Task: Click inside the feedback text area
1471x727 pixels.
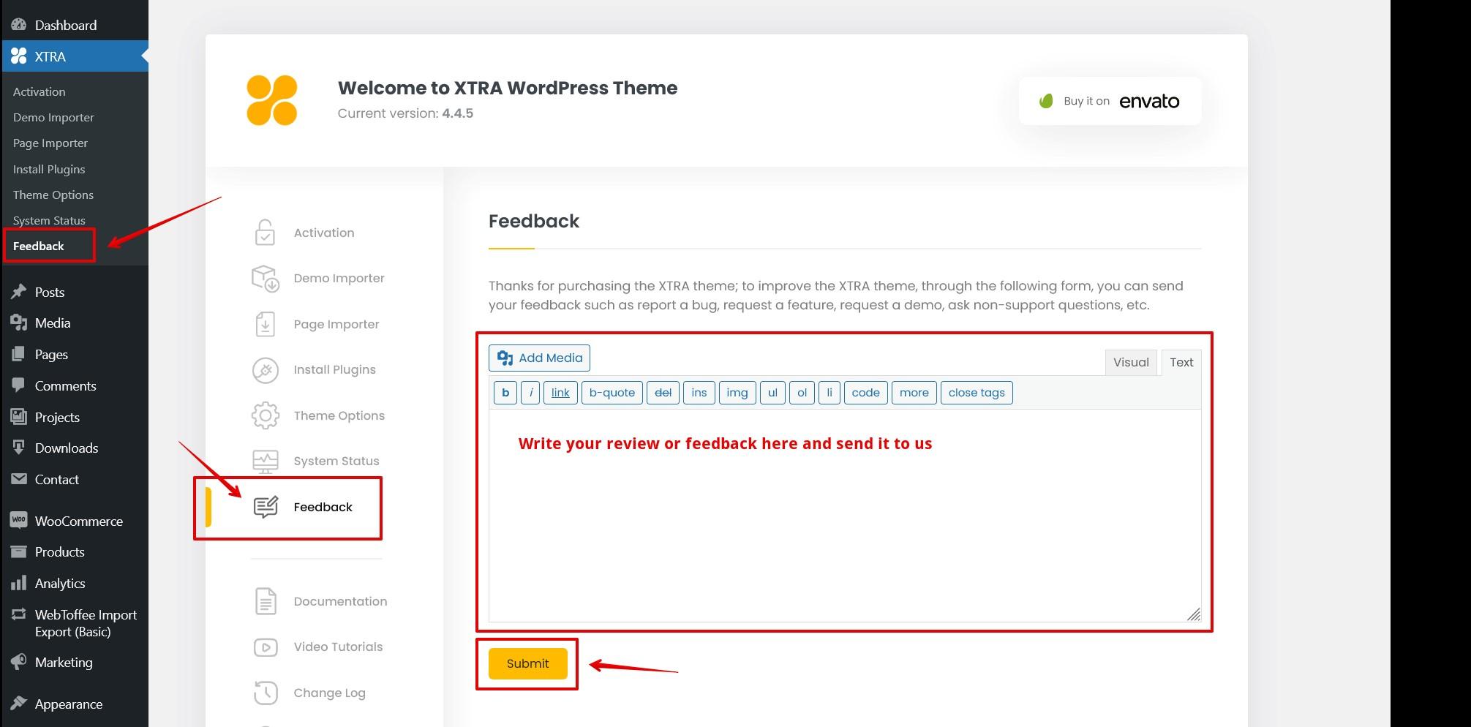Action: coord(844,527)
